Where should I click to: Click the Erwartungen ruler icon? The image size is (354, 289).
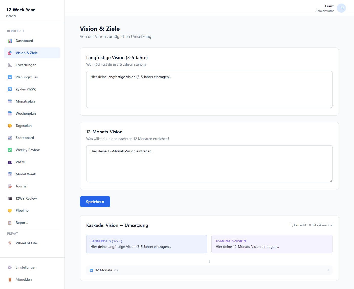pyautogui.click(x=10, y=65)
